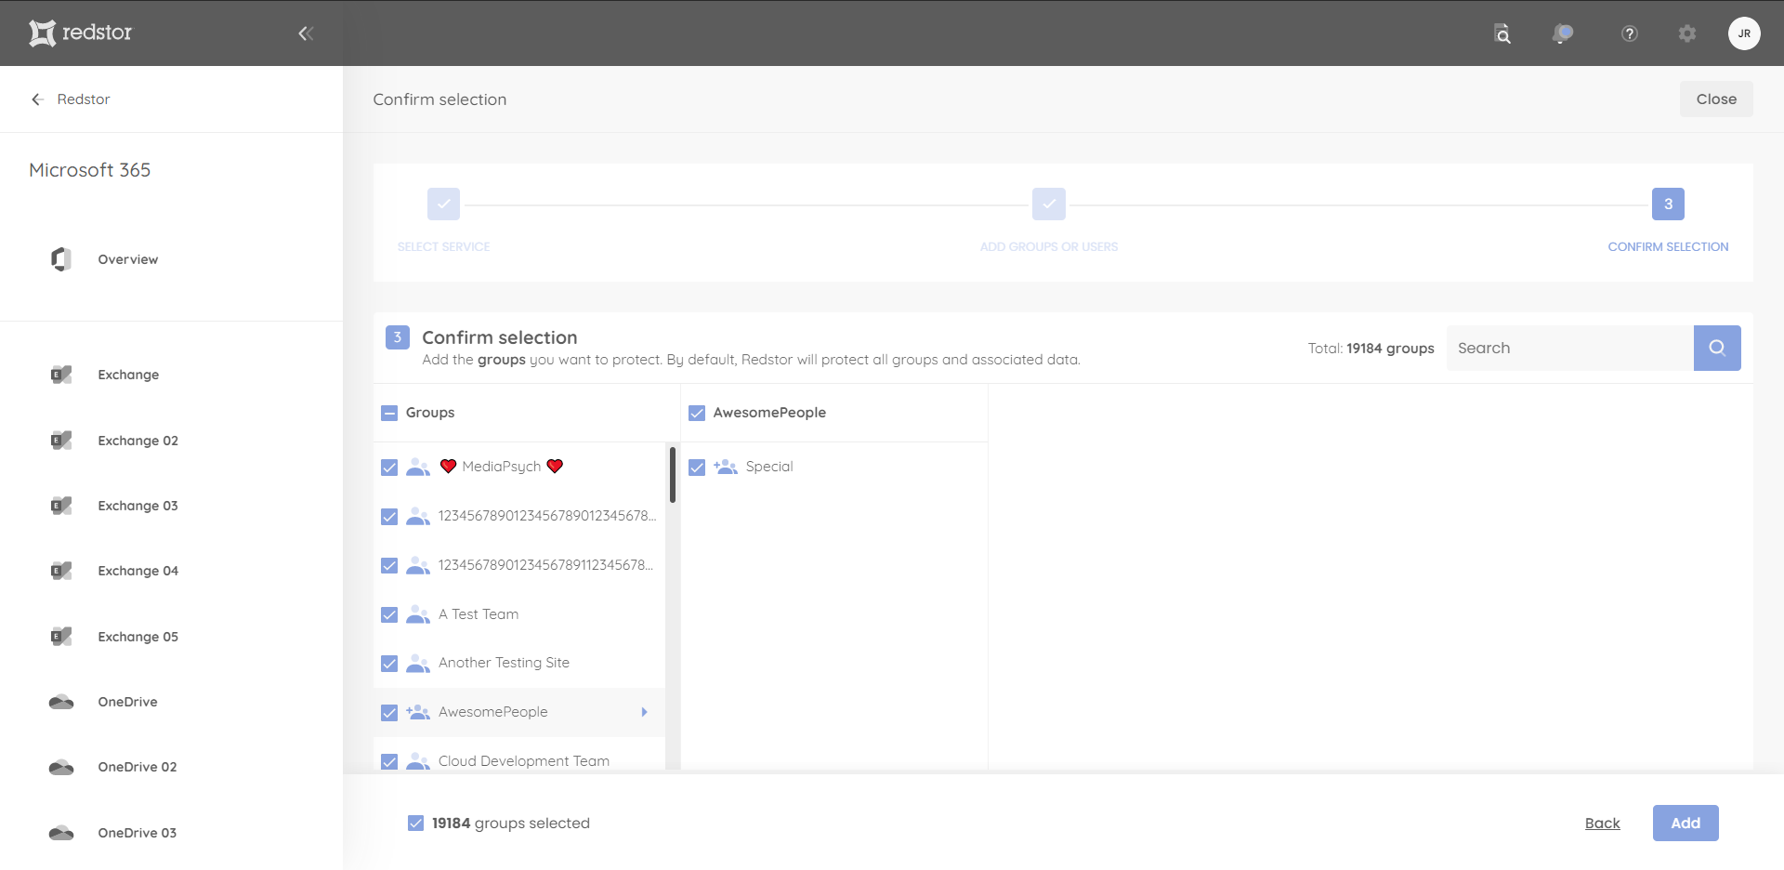Click the Back link

point(1602,824)
